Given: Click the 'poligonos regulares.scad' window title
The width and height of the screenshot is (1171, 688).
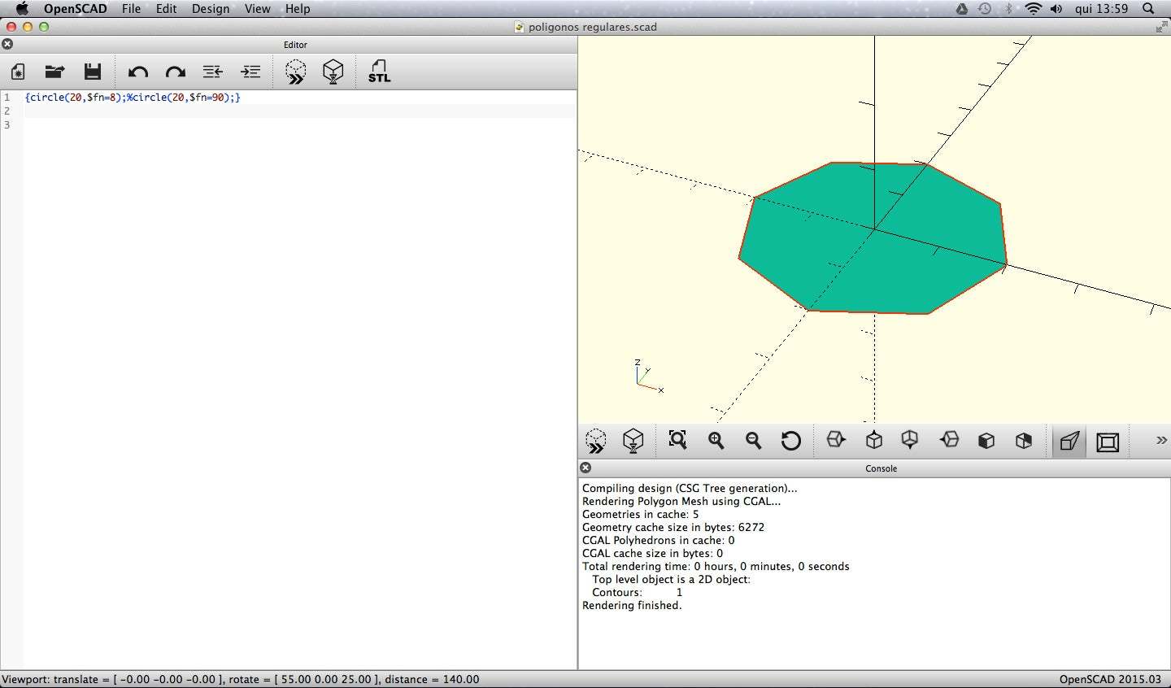Looking at the screenshot, I should [x=592, y=27].
